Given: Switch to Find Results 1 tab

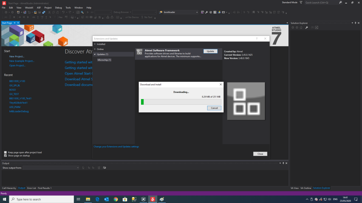Looking at the screenshot, I should [x=45, y=188].
